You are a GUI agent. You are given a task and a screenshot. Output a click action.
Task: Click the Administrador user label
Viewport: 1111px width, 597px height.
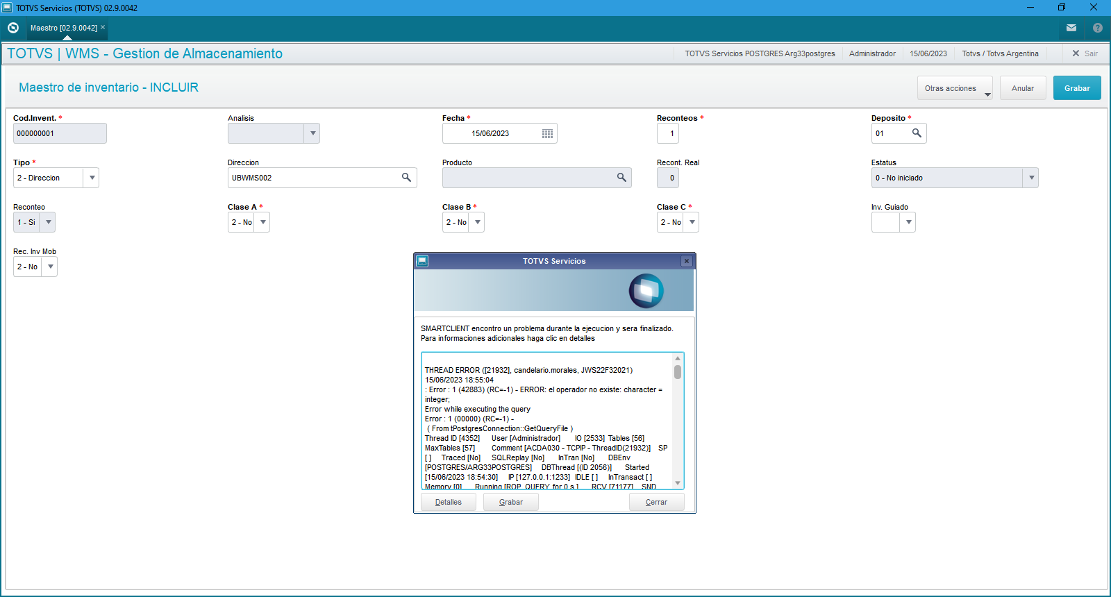[x=872, y=53]
